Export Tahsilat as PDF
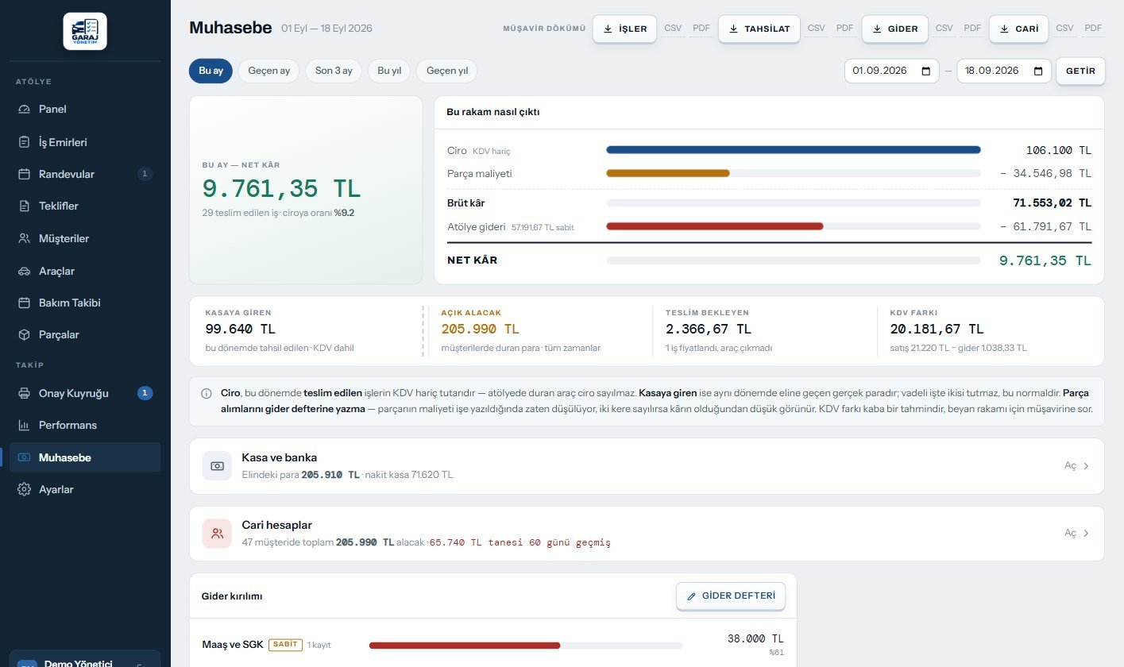1124x667 pixels. coord(844,29)
